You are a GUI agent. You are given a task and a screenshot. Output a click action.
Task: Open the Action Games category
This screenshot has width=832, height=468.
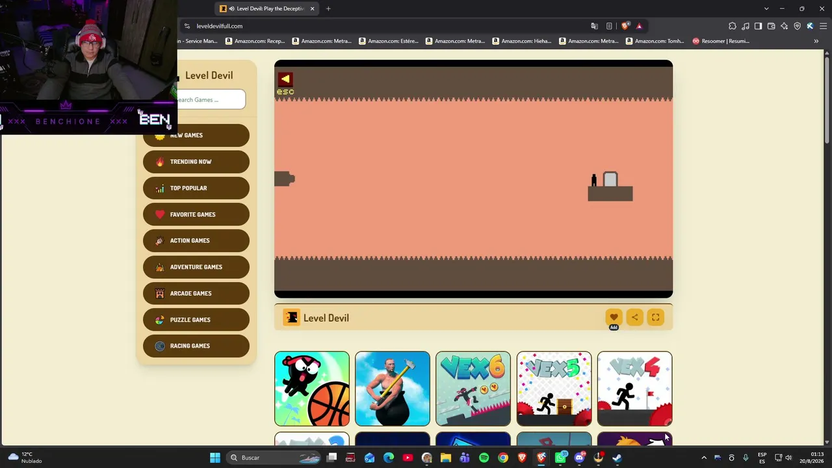click(x=196, y=240)
